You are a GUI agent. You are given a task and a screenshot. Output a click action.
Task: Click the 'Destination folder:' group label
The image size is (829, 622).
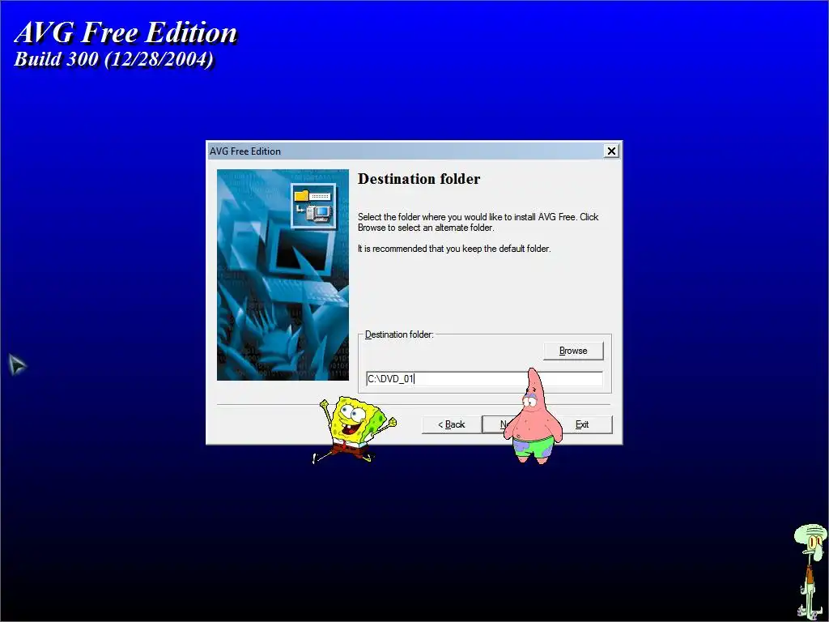[x=399, y=334]
